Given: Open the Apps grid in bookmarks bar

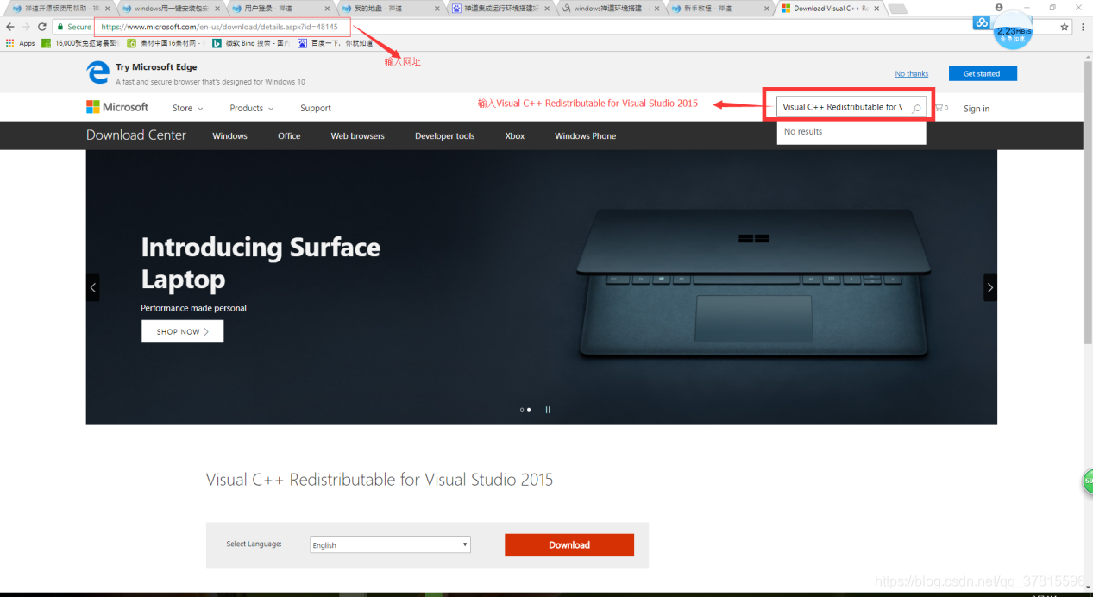Looking at the screenshot, I should pos(21,42).
